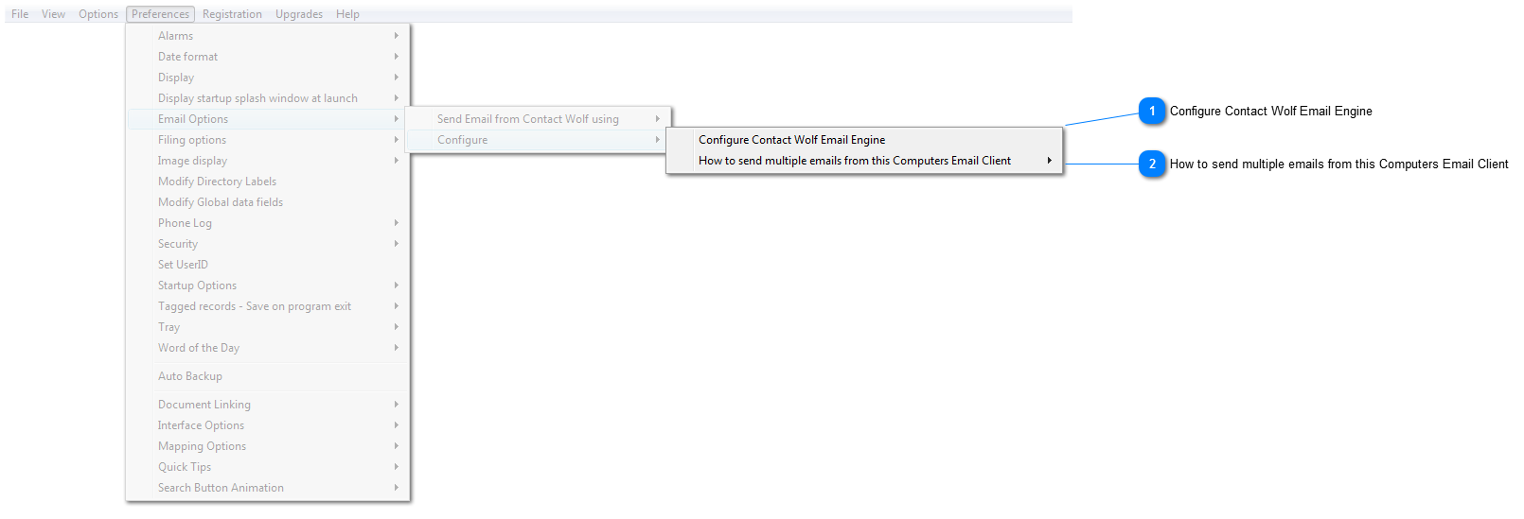Select Tagged records - Save on program exit
1524x519 pixels.
(268, 306)
